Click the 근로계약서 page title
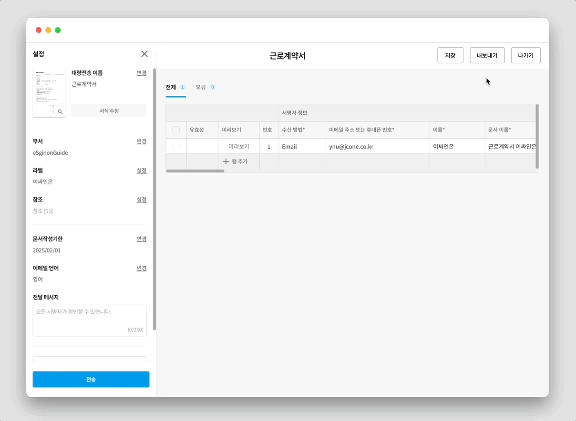 click(288, 56)
